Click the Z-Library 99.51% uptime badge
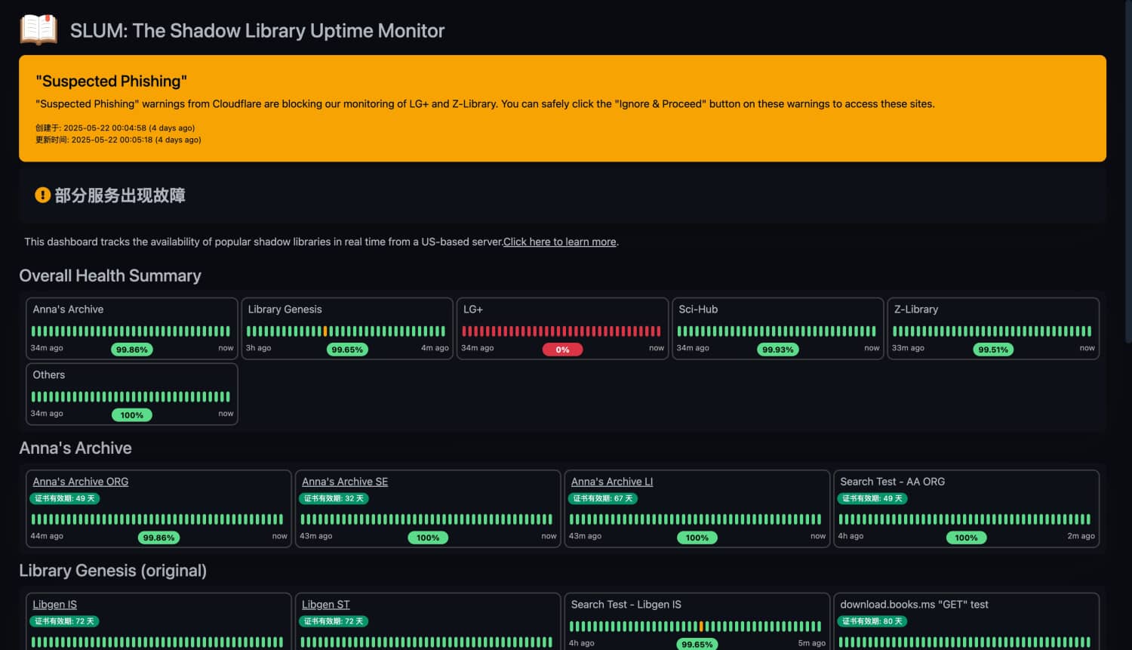The image size is (1132, 650). [993, 350]
